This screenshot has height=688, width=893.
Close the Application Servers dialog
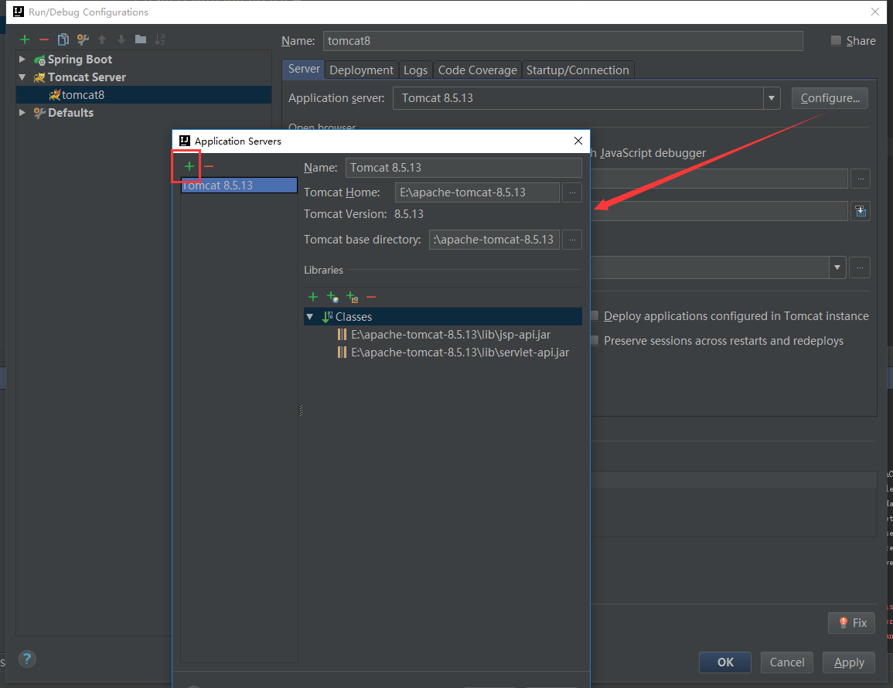click(x=578, y=141)
